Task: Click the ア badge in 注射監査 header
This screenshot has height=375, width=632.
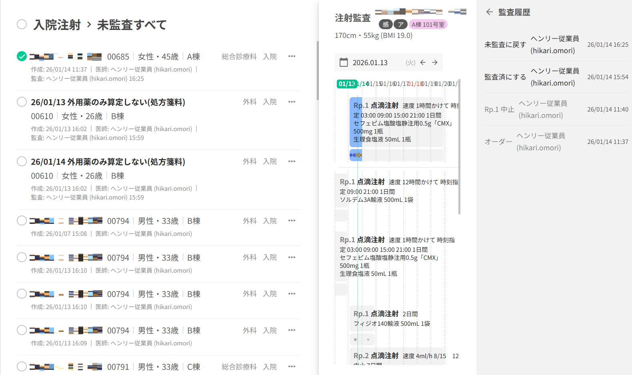Action: tap(401, 24)
